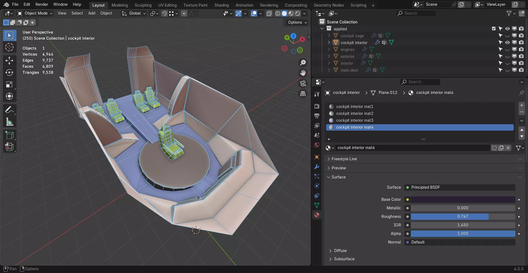Switch to wireframe viewport shading
This screenshot has height=273, width=528.
[x=278, y=13]
